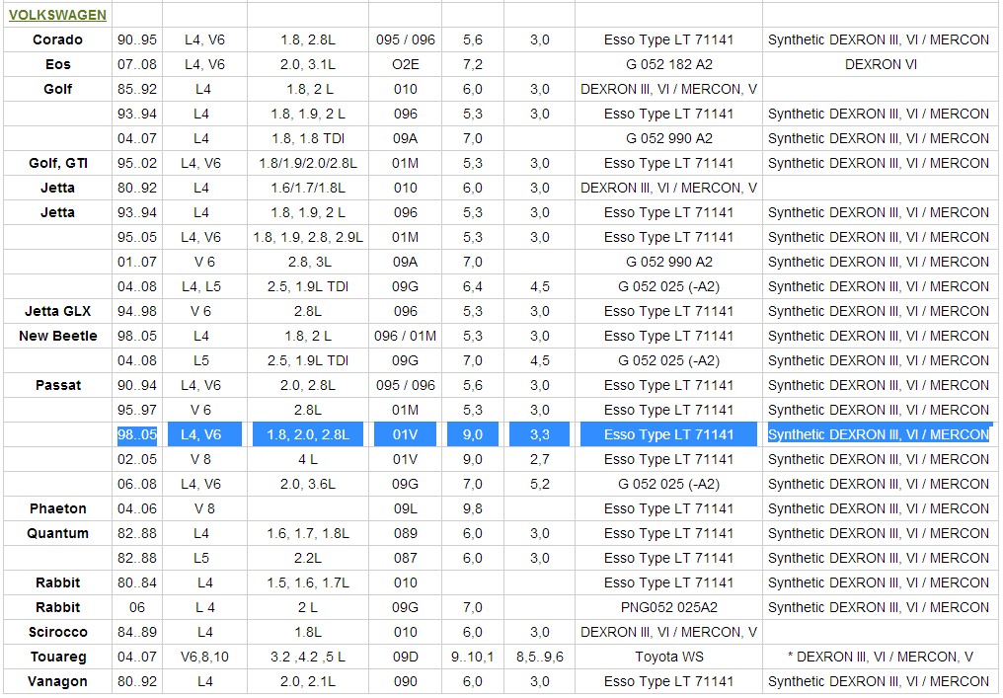1003x698 pixels.
Task: Select the V6,8,10 engine cell
Action: pos(204,658)
